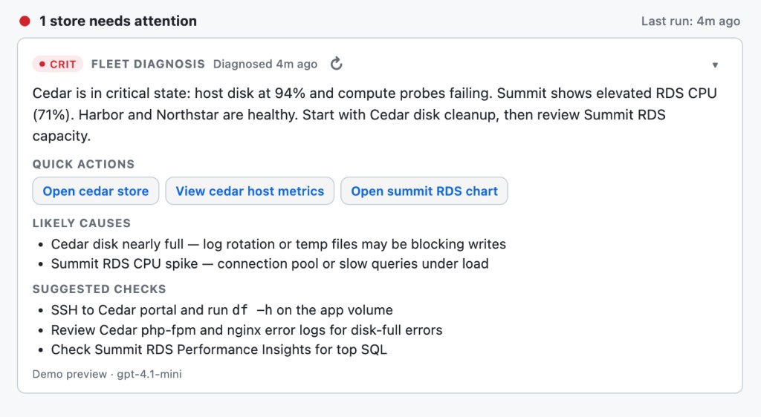761x417 pixels.
Task: Click the FLEET DIAGNOSIS label
Action: 148,64
